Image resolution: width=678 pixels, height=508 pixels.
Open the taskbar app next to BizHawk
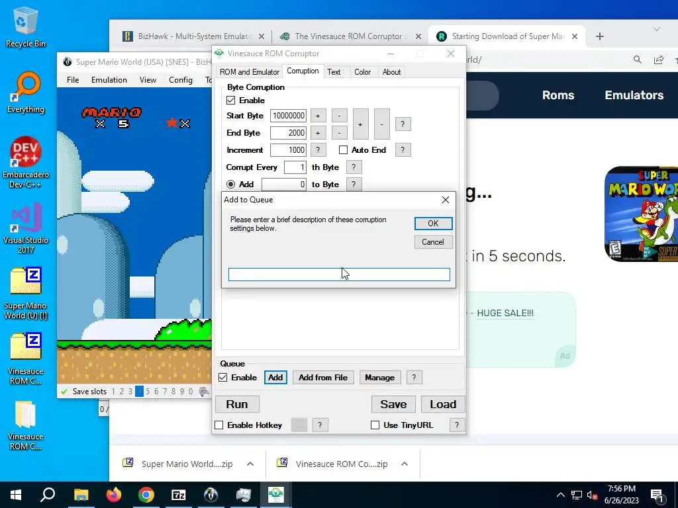coord(244,495)
